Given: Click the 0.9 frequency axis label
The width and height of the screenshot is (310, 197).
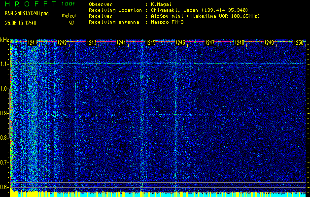Looking at the screenshot, I should (x=3, y=113).
